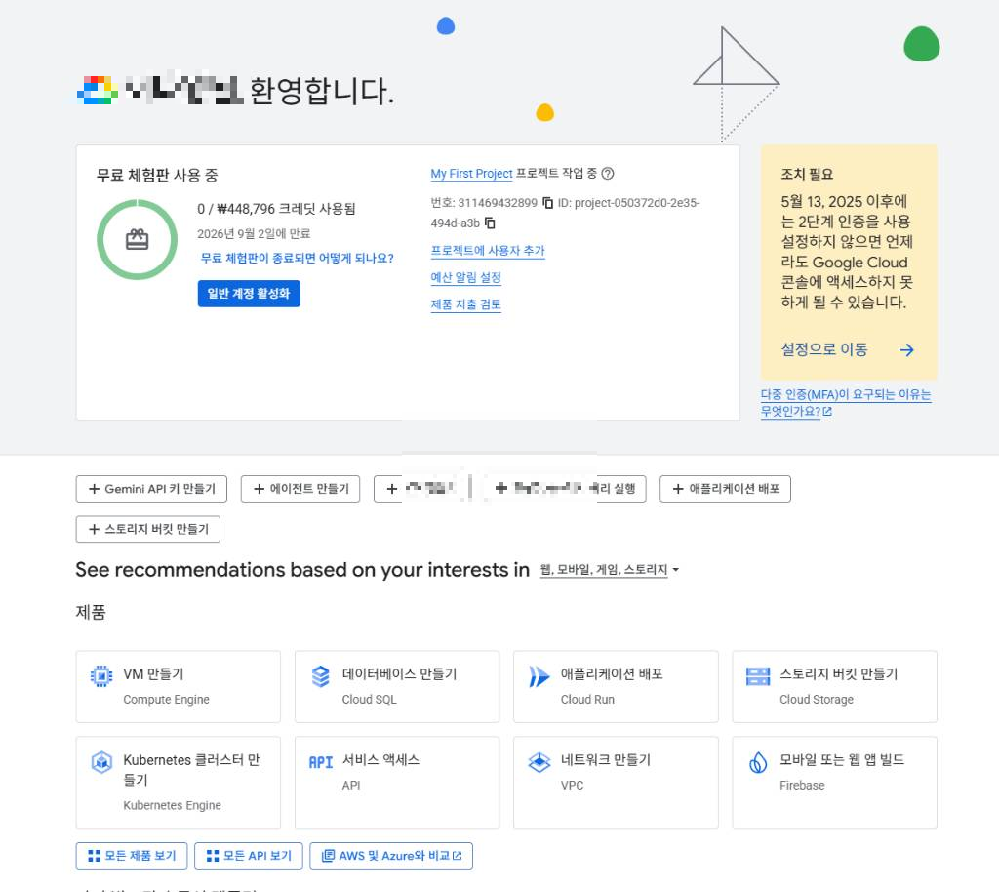Screen dimensions: 999x892
Task: Open the VM 만들기 Compute Engine card
Action: [x=178, y=687]
